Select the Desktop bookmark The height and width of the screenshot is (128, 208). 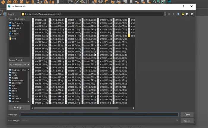click(x=15, y=26)
